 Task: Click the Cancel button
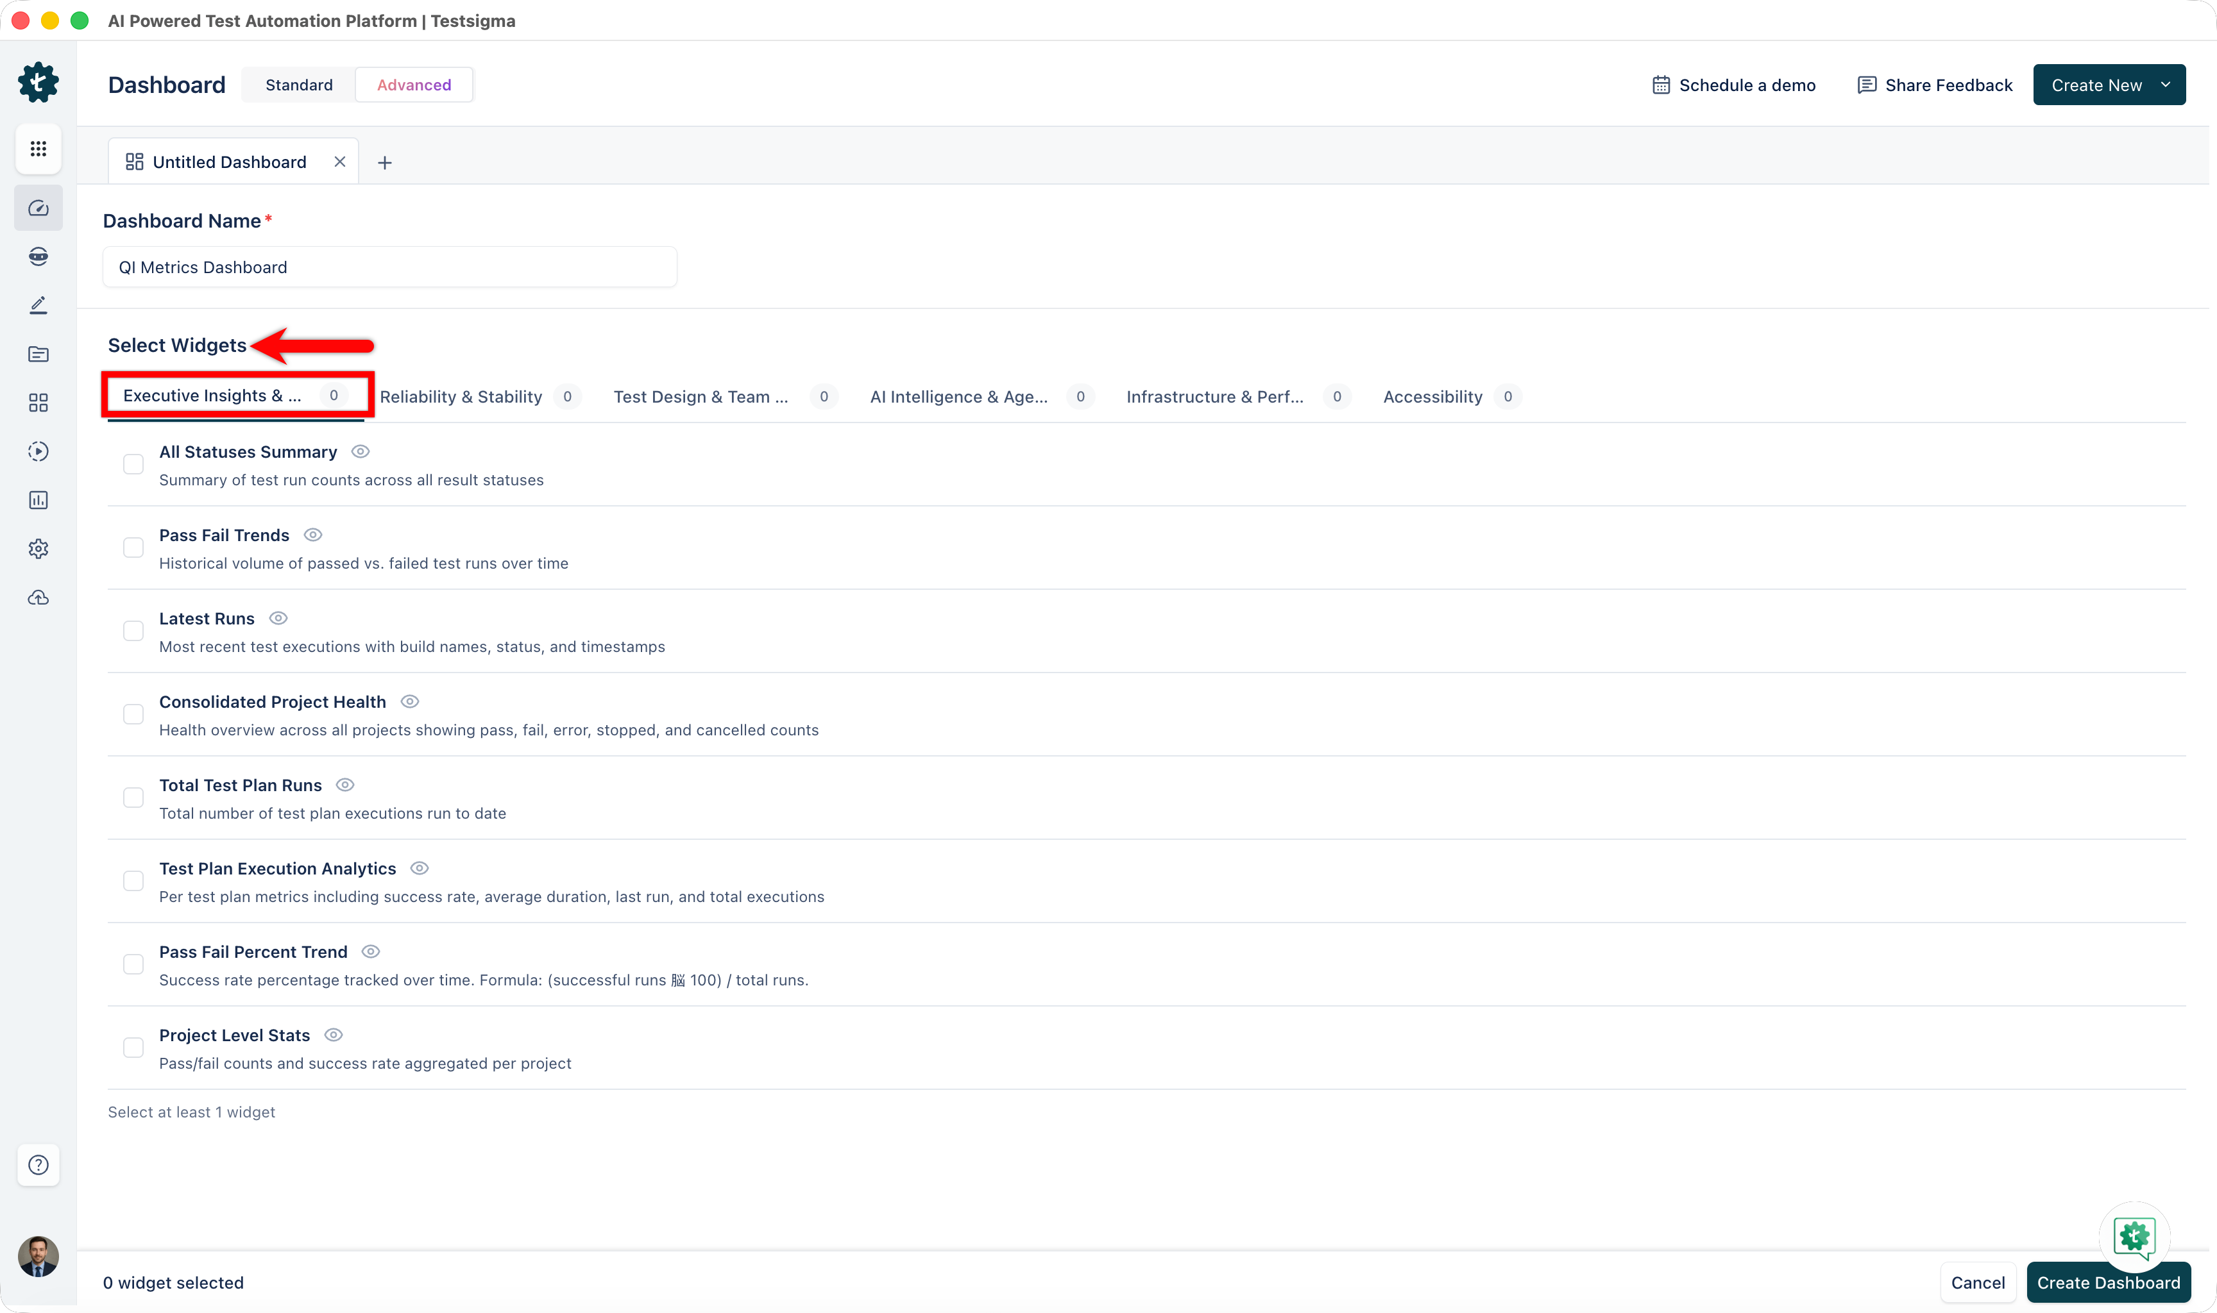1978,1282
